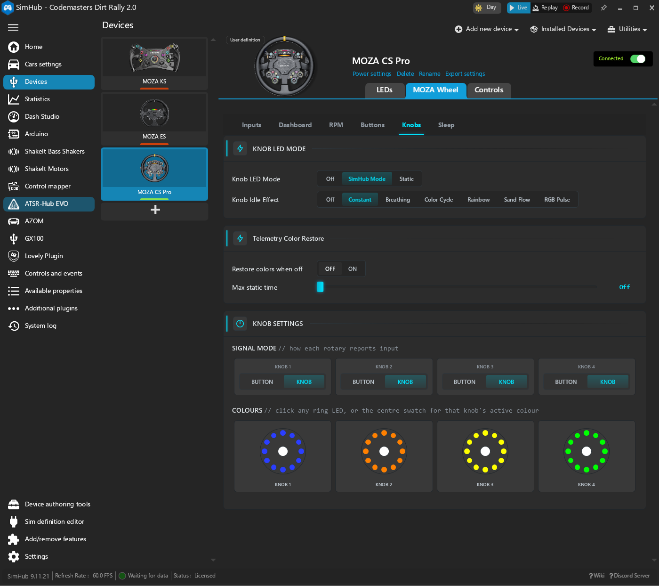Set Knob 1 signal mode to BUTTON
This screenshot has height=586, width=659.
262,382
